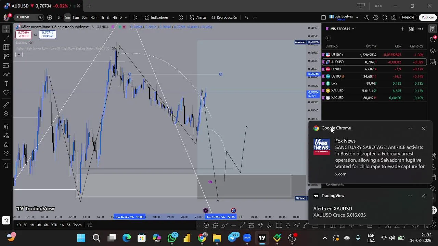Expand Luis Buelvas layout dropdown arrow
This screenshot has height=246, width=438.
[357, 17]
